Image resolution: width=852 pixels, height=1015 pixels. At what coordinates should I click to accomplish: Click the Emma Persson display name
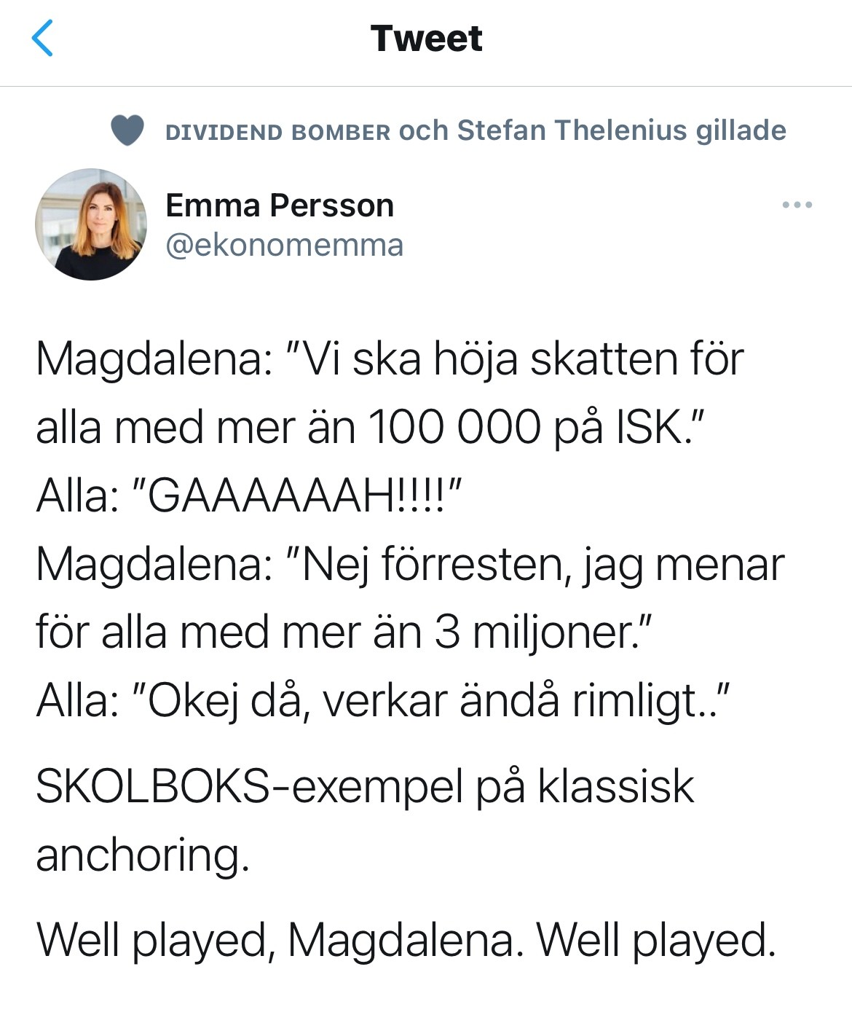(280, 205)
